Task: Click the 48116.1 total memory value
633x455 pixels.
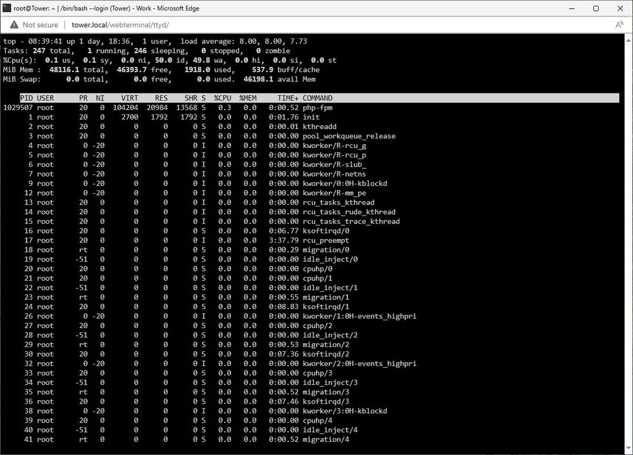Action: pyautogui.click(x=77, y=70)
